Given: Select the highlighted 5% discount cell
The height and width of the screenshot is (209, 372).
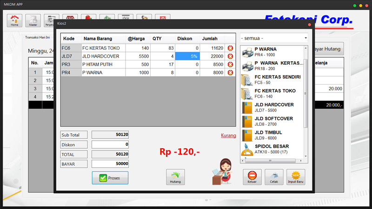Looking at the screenshot, I should click(187, 56).
